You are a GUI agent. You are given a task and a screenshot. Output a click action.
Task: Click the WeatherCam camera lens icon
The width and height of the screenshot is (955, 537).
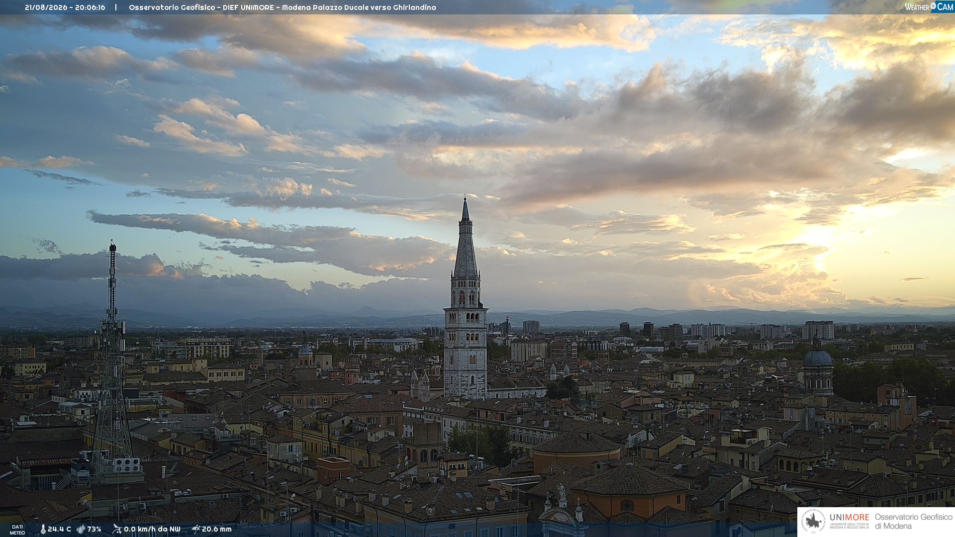933,6
